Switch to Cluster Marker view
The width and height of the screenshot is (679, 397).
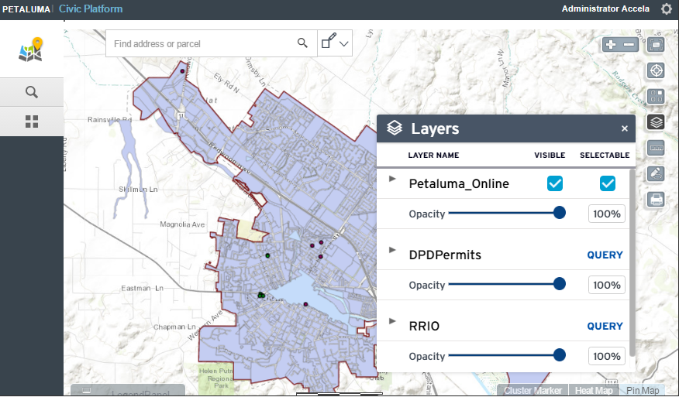[533, 391]
